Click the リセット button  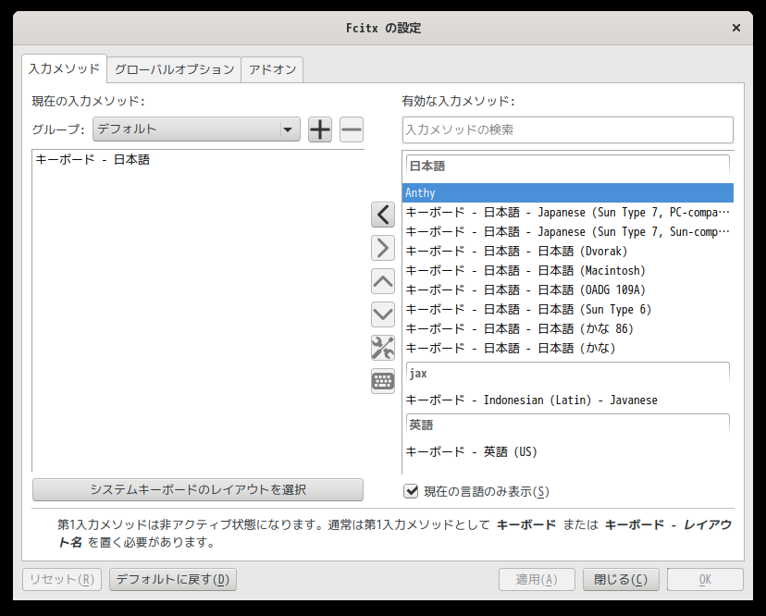tap(62, 579)
